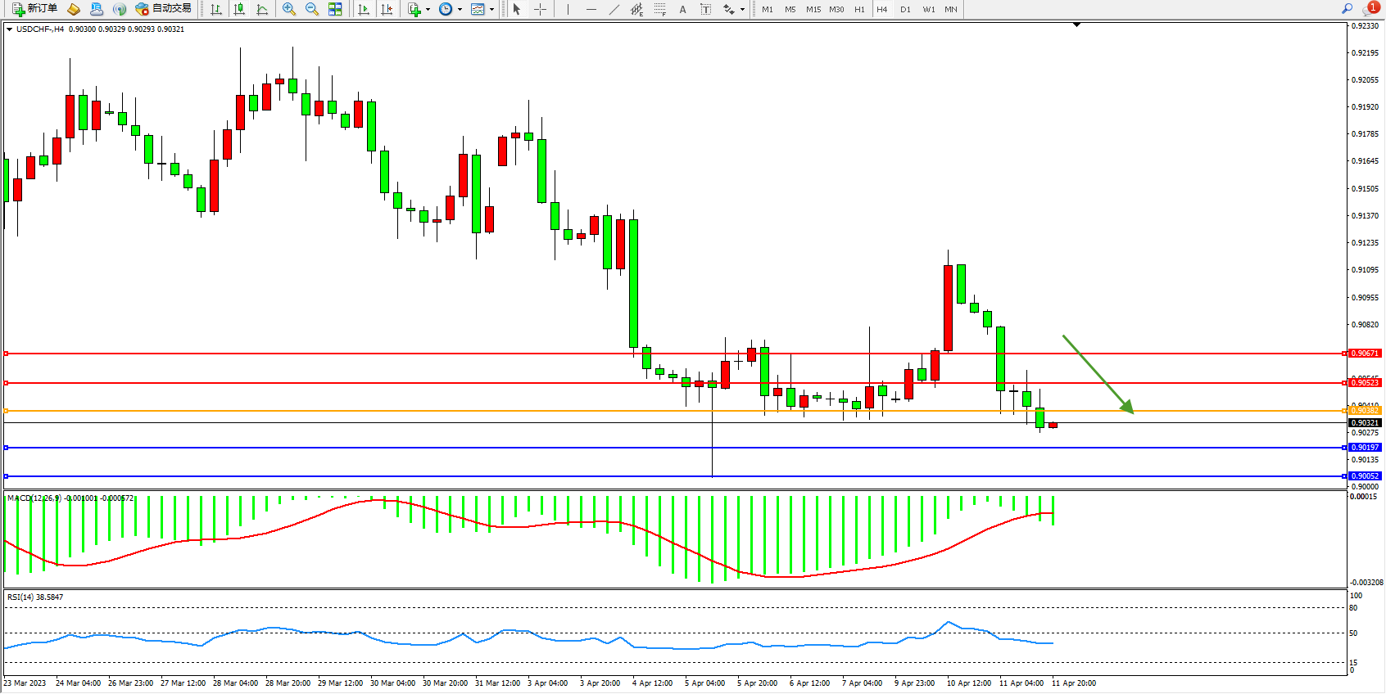
Task: Zoom in on the chart
Action: click(288, 9)
